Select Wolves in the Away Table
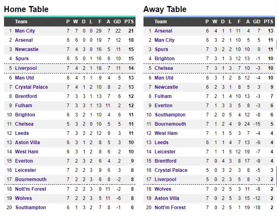 pos(163,189)
